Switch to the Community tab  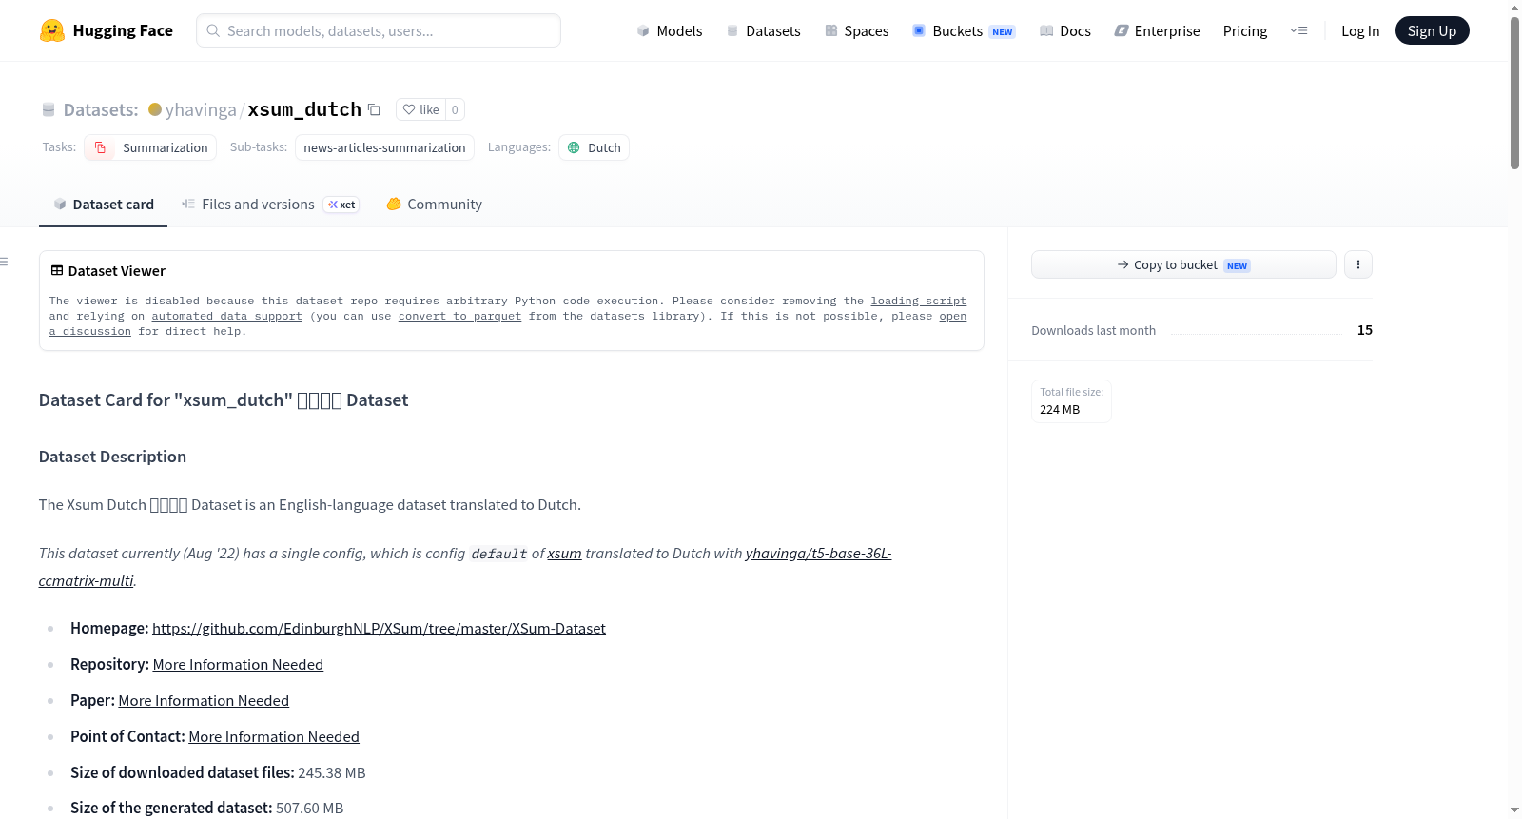(x=435, y=205)
